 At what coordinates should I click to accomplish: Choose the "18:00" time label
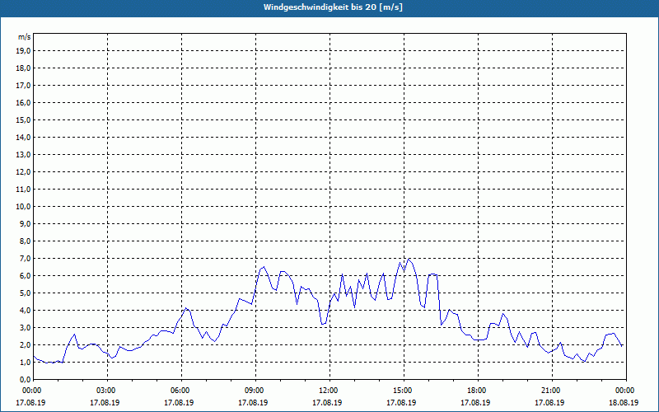(478, 391)
